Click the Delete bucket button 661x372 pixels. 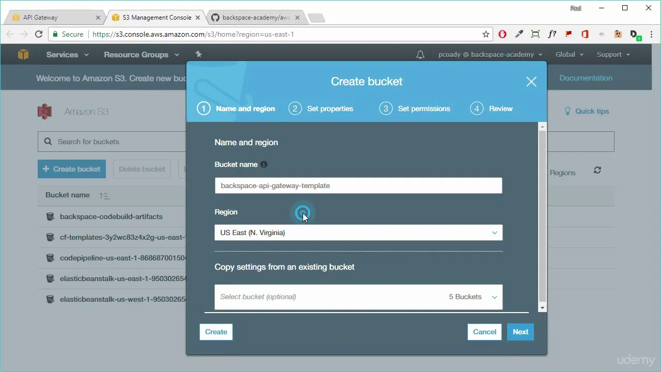pyautogui.click(x=142, y=169)
